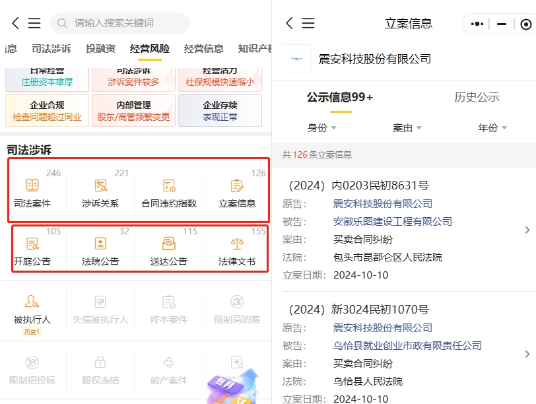Open mini-program more options dots
536x404 pixels.
tap(477, 24)
